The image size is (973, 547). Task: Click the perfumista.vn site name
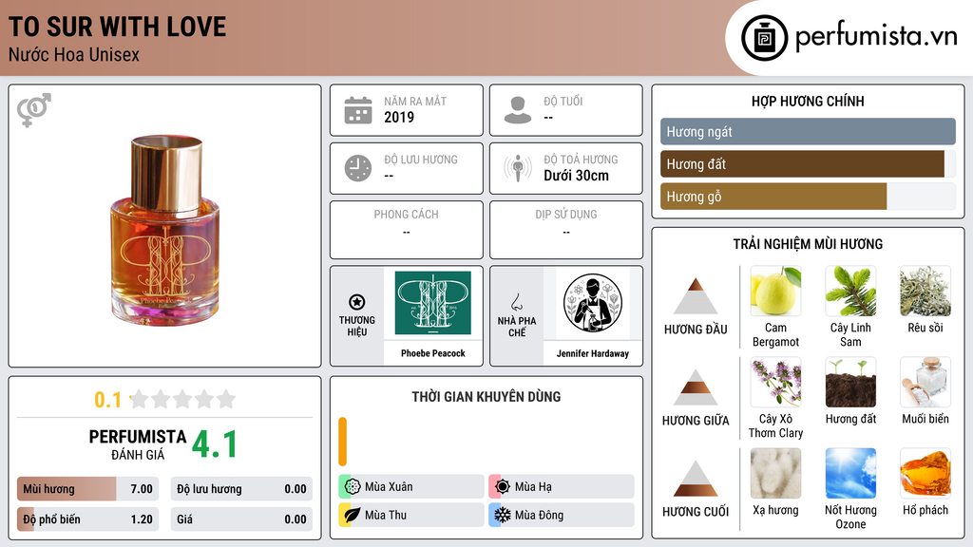[x=876, y=36]
